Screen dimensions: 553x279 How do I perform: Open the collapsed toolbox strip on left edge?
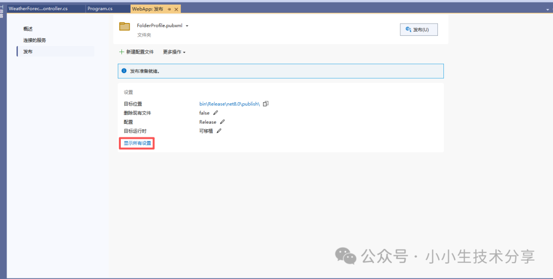[x=2, y=10]
